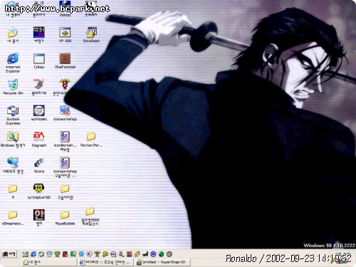Click the green shirt quick launch icon
The height and width of the screenshot is (267, 356).
click(x=57, y=254)
